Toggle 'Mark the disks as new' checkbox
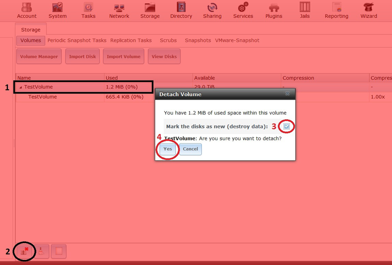This screenshot has height=265, width=392. click(x=286, y=126)
